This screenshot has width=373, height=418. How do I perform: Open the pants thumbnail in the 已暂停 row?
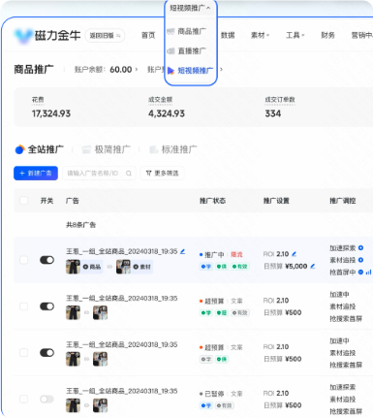point(73,405)
